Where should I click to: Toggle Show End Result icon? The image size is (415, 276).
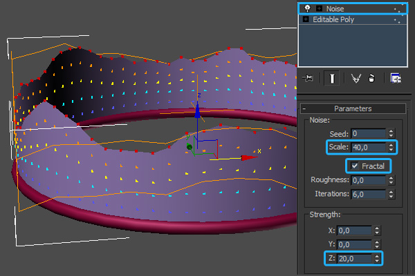[x=332, y=79]
